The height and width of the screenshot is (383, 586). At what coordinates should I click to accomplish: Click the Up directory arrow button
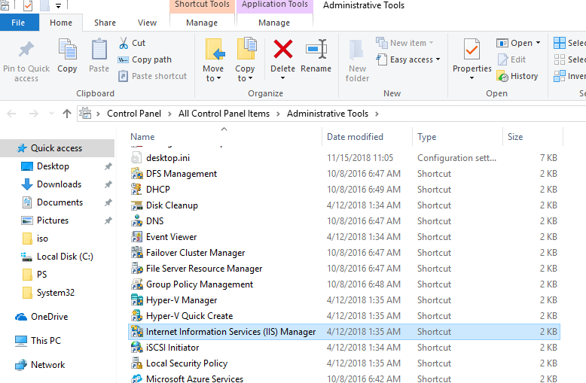(67, 114)
